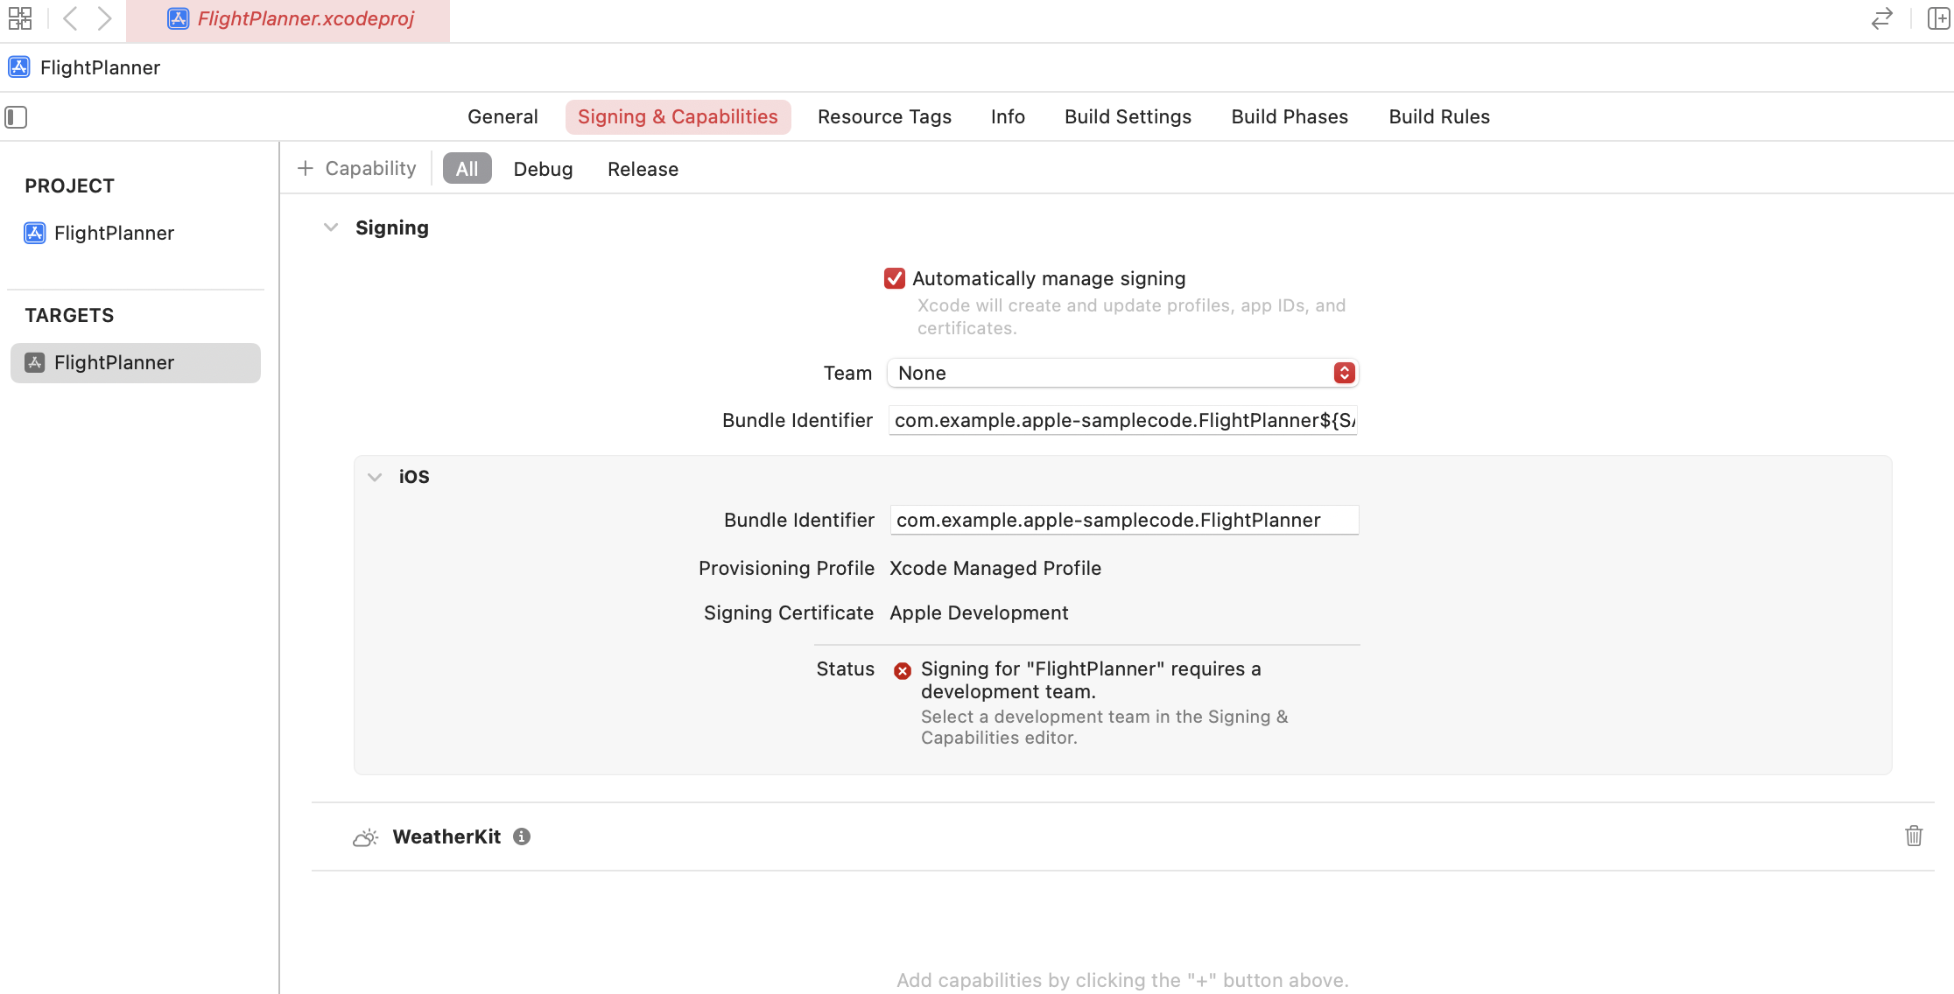Click the swap editor arrows icon
The width and height of the screenshot is (1954, 994).
1881,18
